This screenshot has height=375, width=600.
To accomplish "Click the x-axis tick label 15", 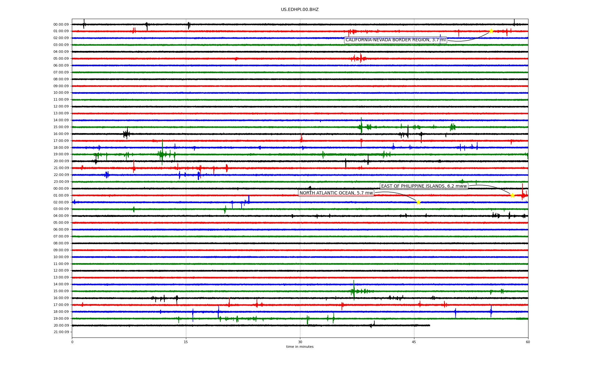I will coord(186,342).
